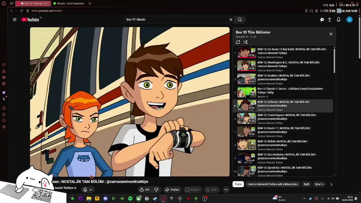Select the İlgili filter chip

tap(307, 184)
